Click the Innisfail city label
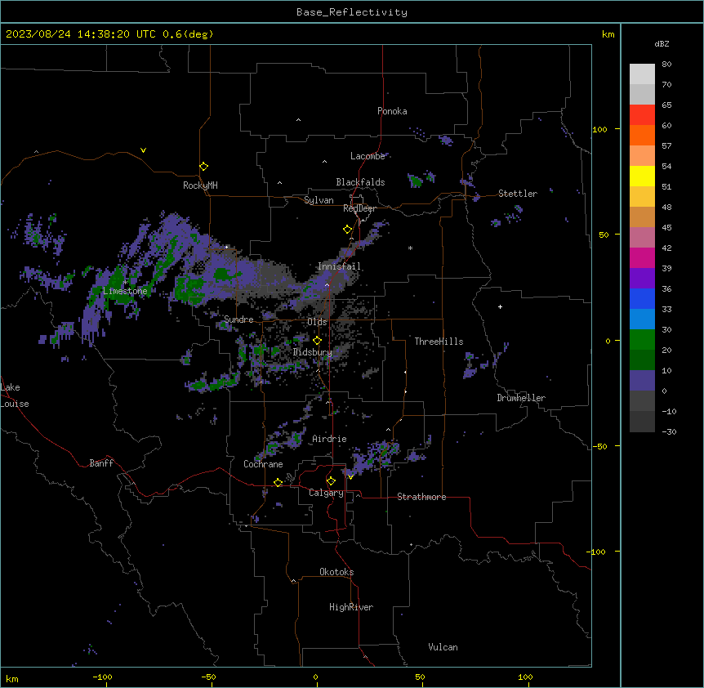The width and height of the screenshot is (704, 688). pos(339,266)
